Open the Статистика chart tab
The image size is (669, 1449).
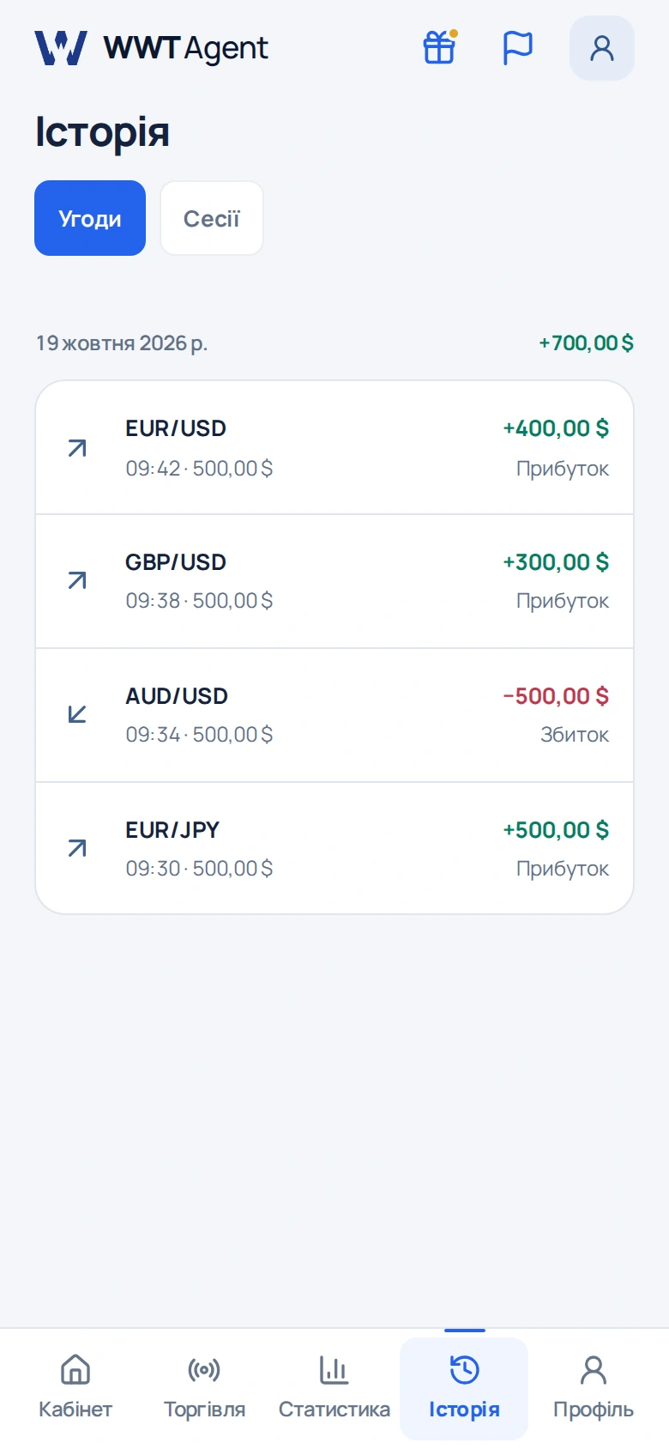(x=334, y=1387)
